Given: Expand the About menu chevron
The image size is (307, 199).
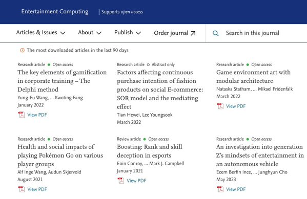Looking at the screenshot, I should point(99,33).
